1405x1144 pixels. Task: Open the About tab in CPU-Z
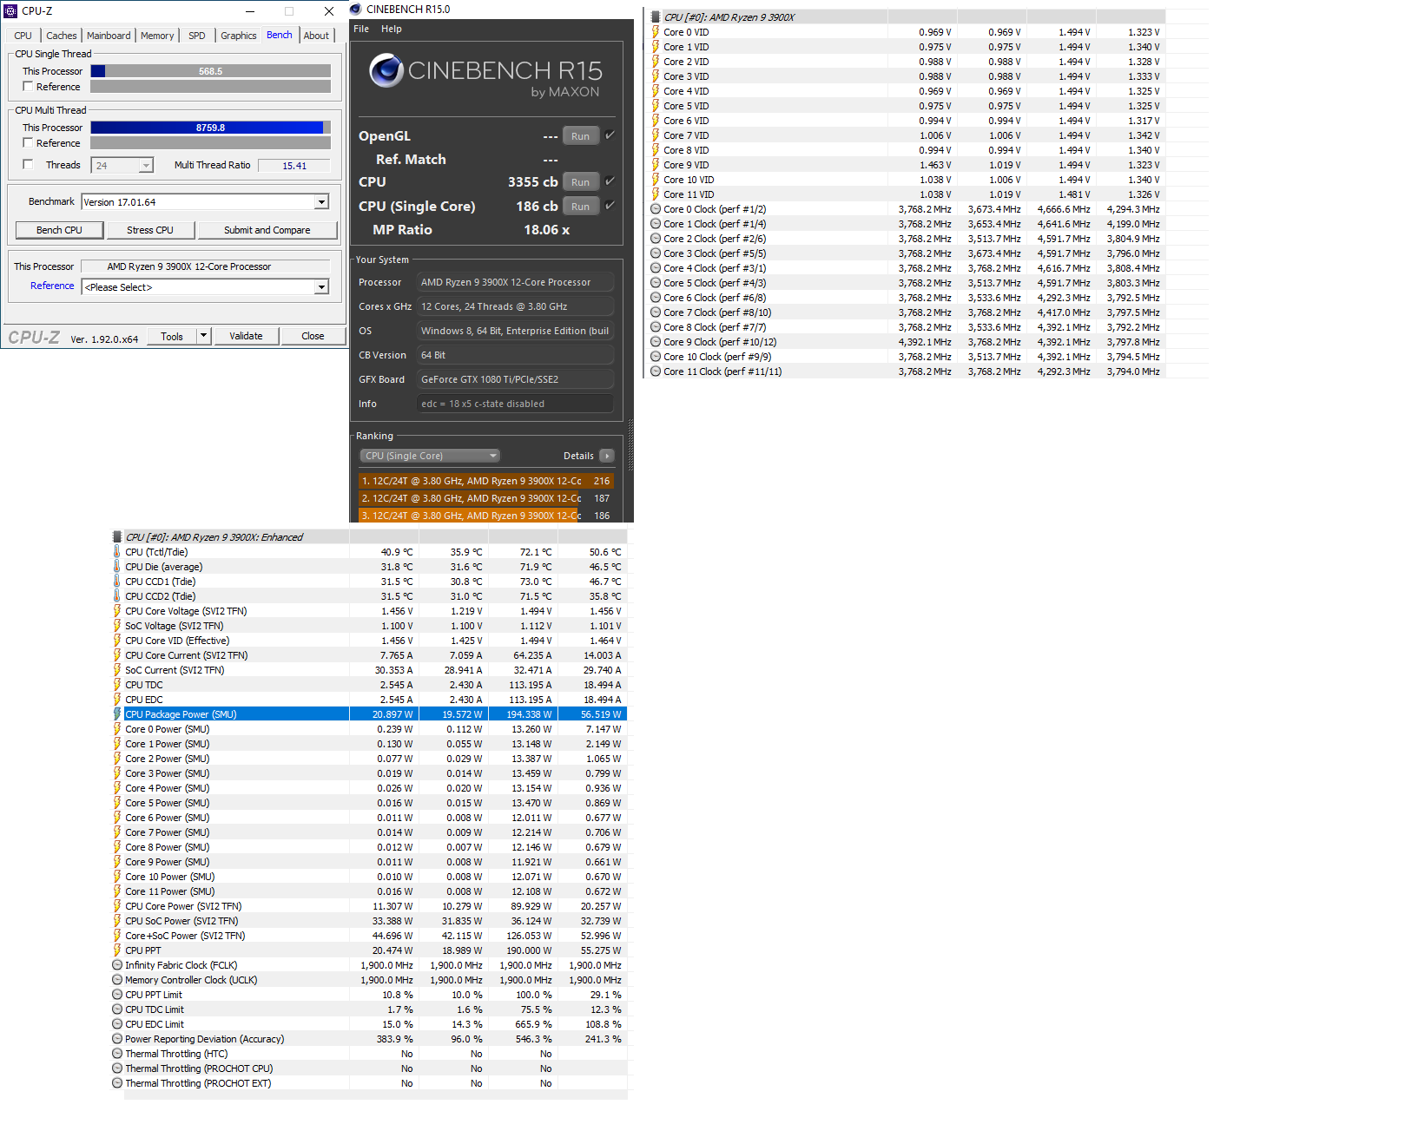tap(316, 36)
